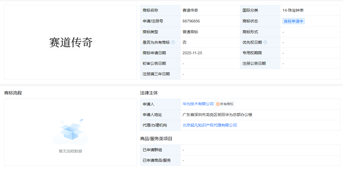Click international class value 14-珠宝钟表
The height and width of the screenshot is (170, 343).
click(x=293, y=11)
